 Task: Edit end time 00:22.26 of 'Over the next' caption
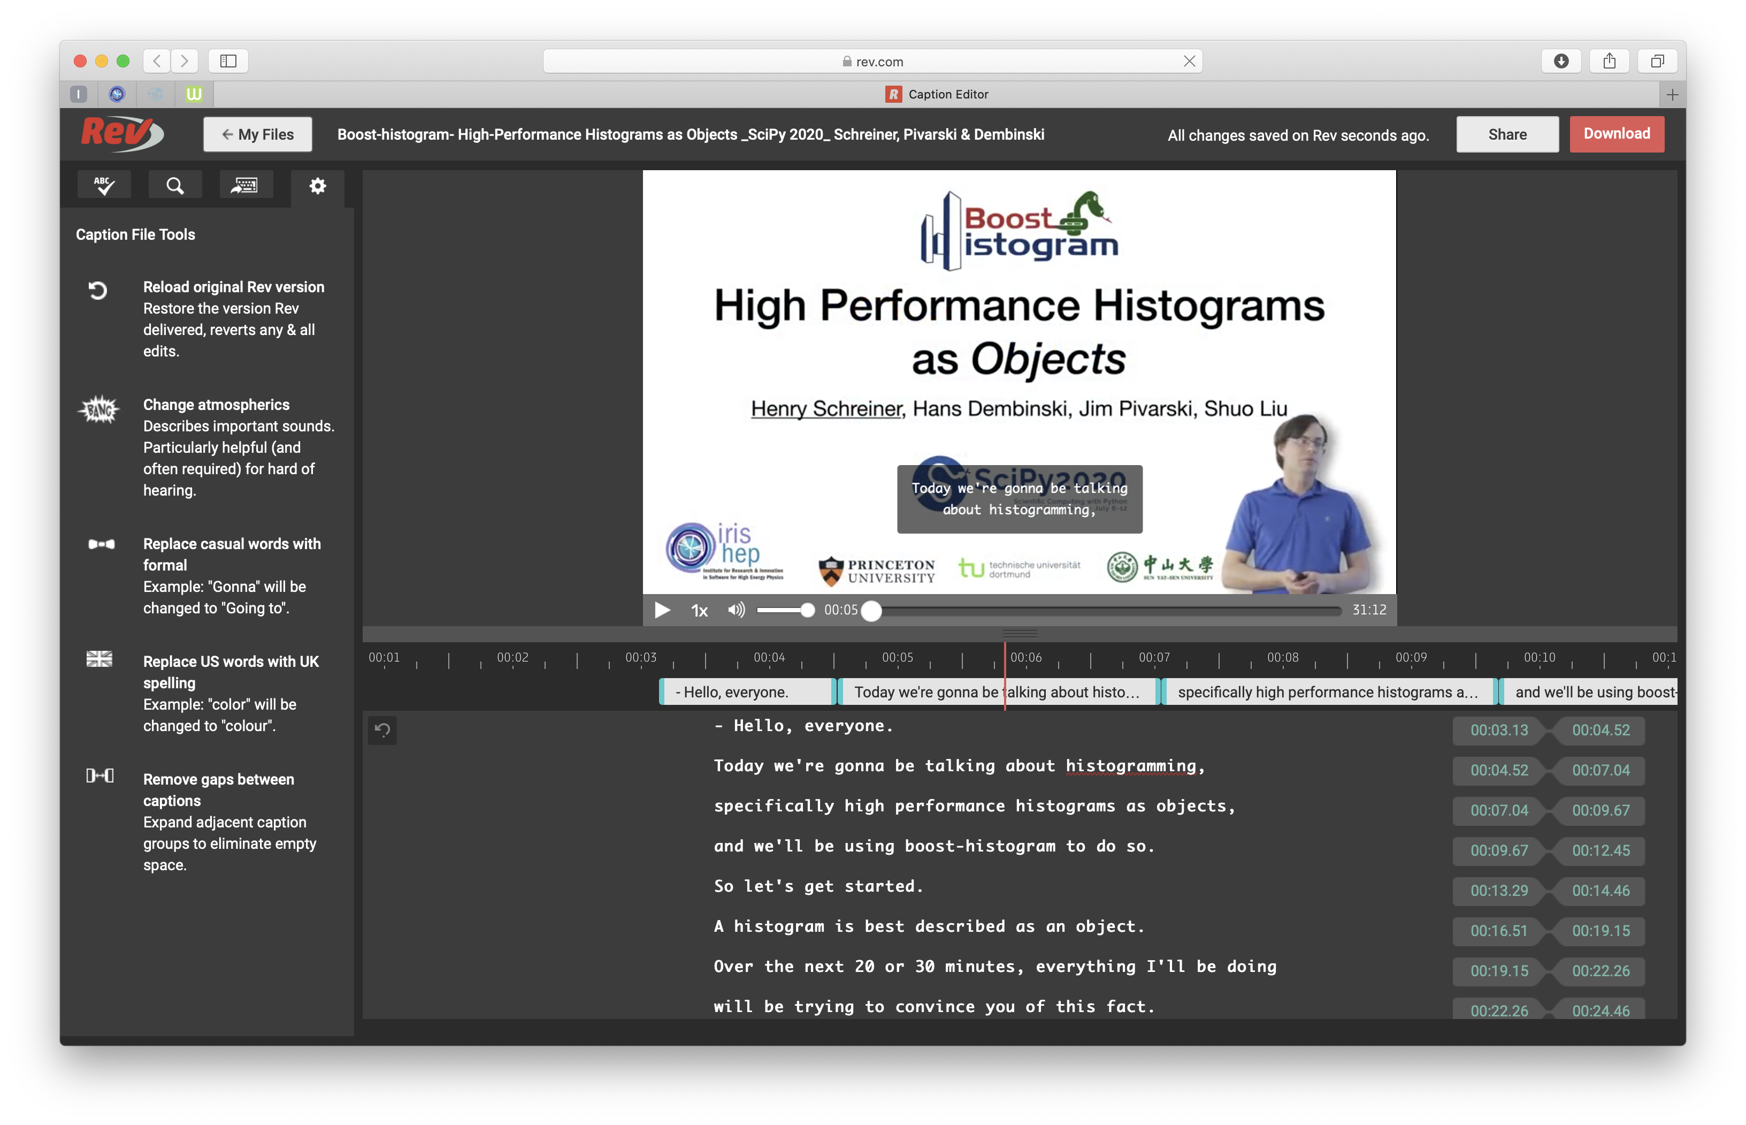1600,971
